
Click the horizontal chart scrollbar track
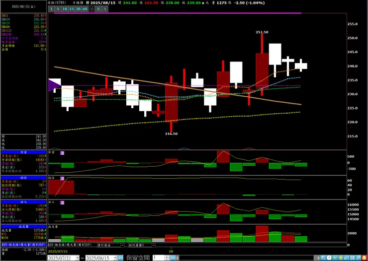point(247,258)
